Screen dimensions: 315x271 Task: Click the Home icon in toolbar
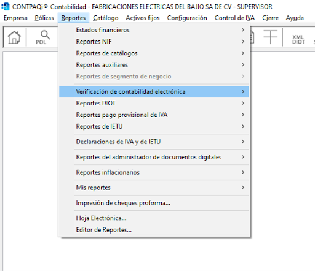14,37
